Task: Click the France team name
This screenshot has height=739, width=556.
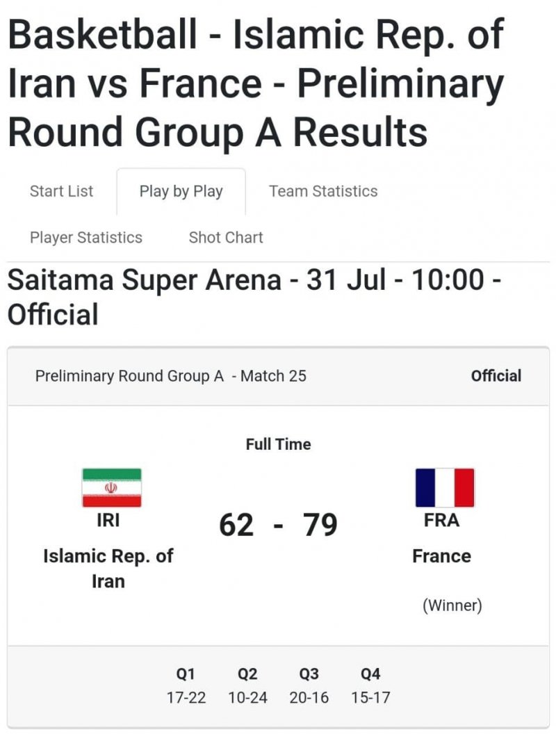Action: [x=441, y=556]
